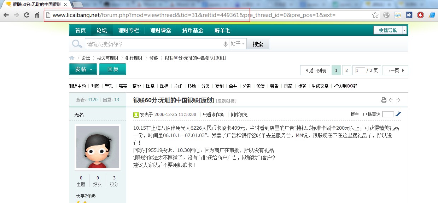Click the 银行理财 breadcrumb link
438x203 pixels.
[134, 58]
